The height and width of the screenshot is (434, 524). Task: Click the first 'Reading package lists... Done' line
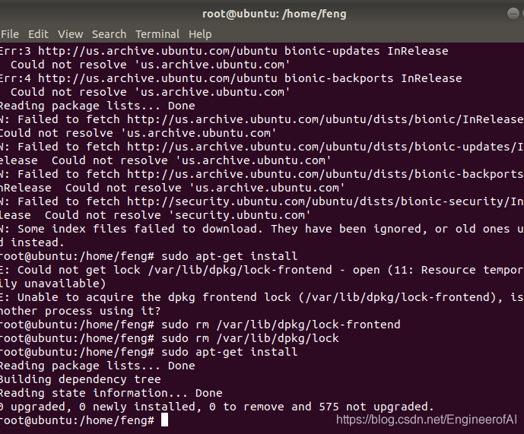[x=97, y=106]
